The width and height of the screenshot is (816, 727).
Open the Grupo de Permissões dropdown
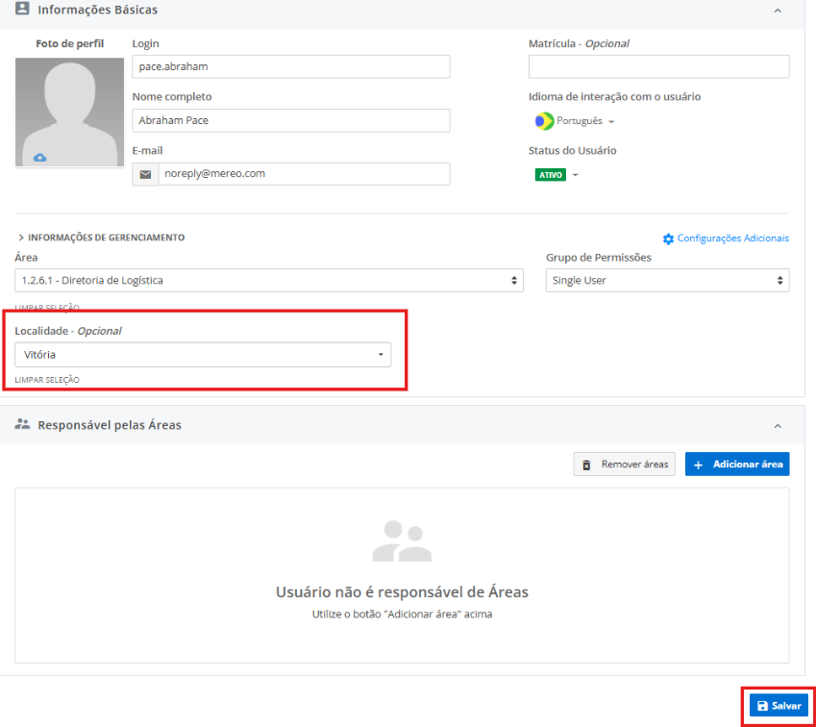coord(667,281)
